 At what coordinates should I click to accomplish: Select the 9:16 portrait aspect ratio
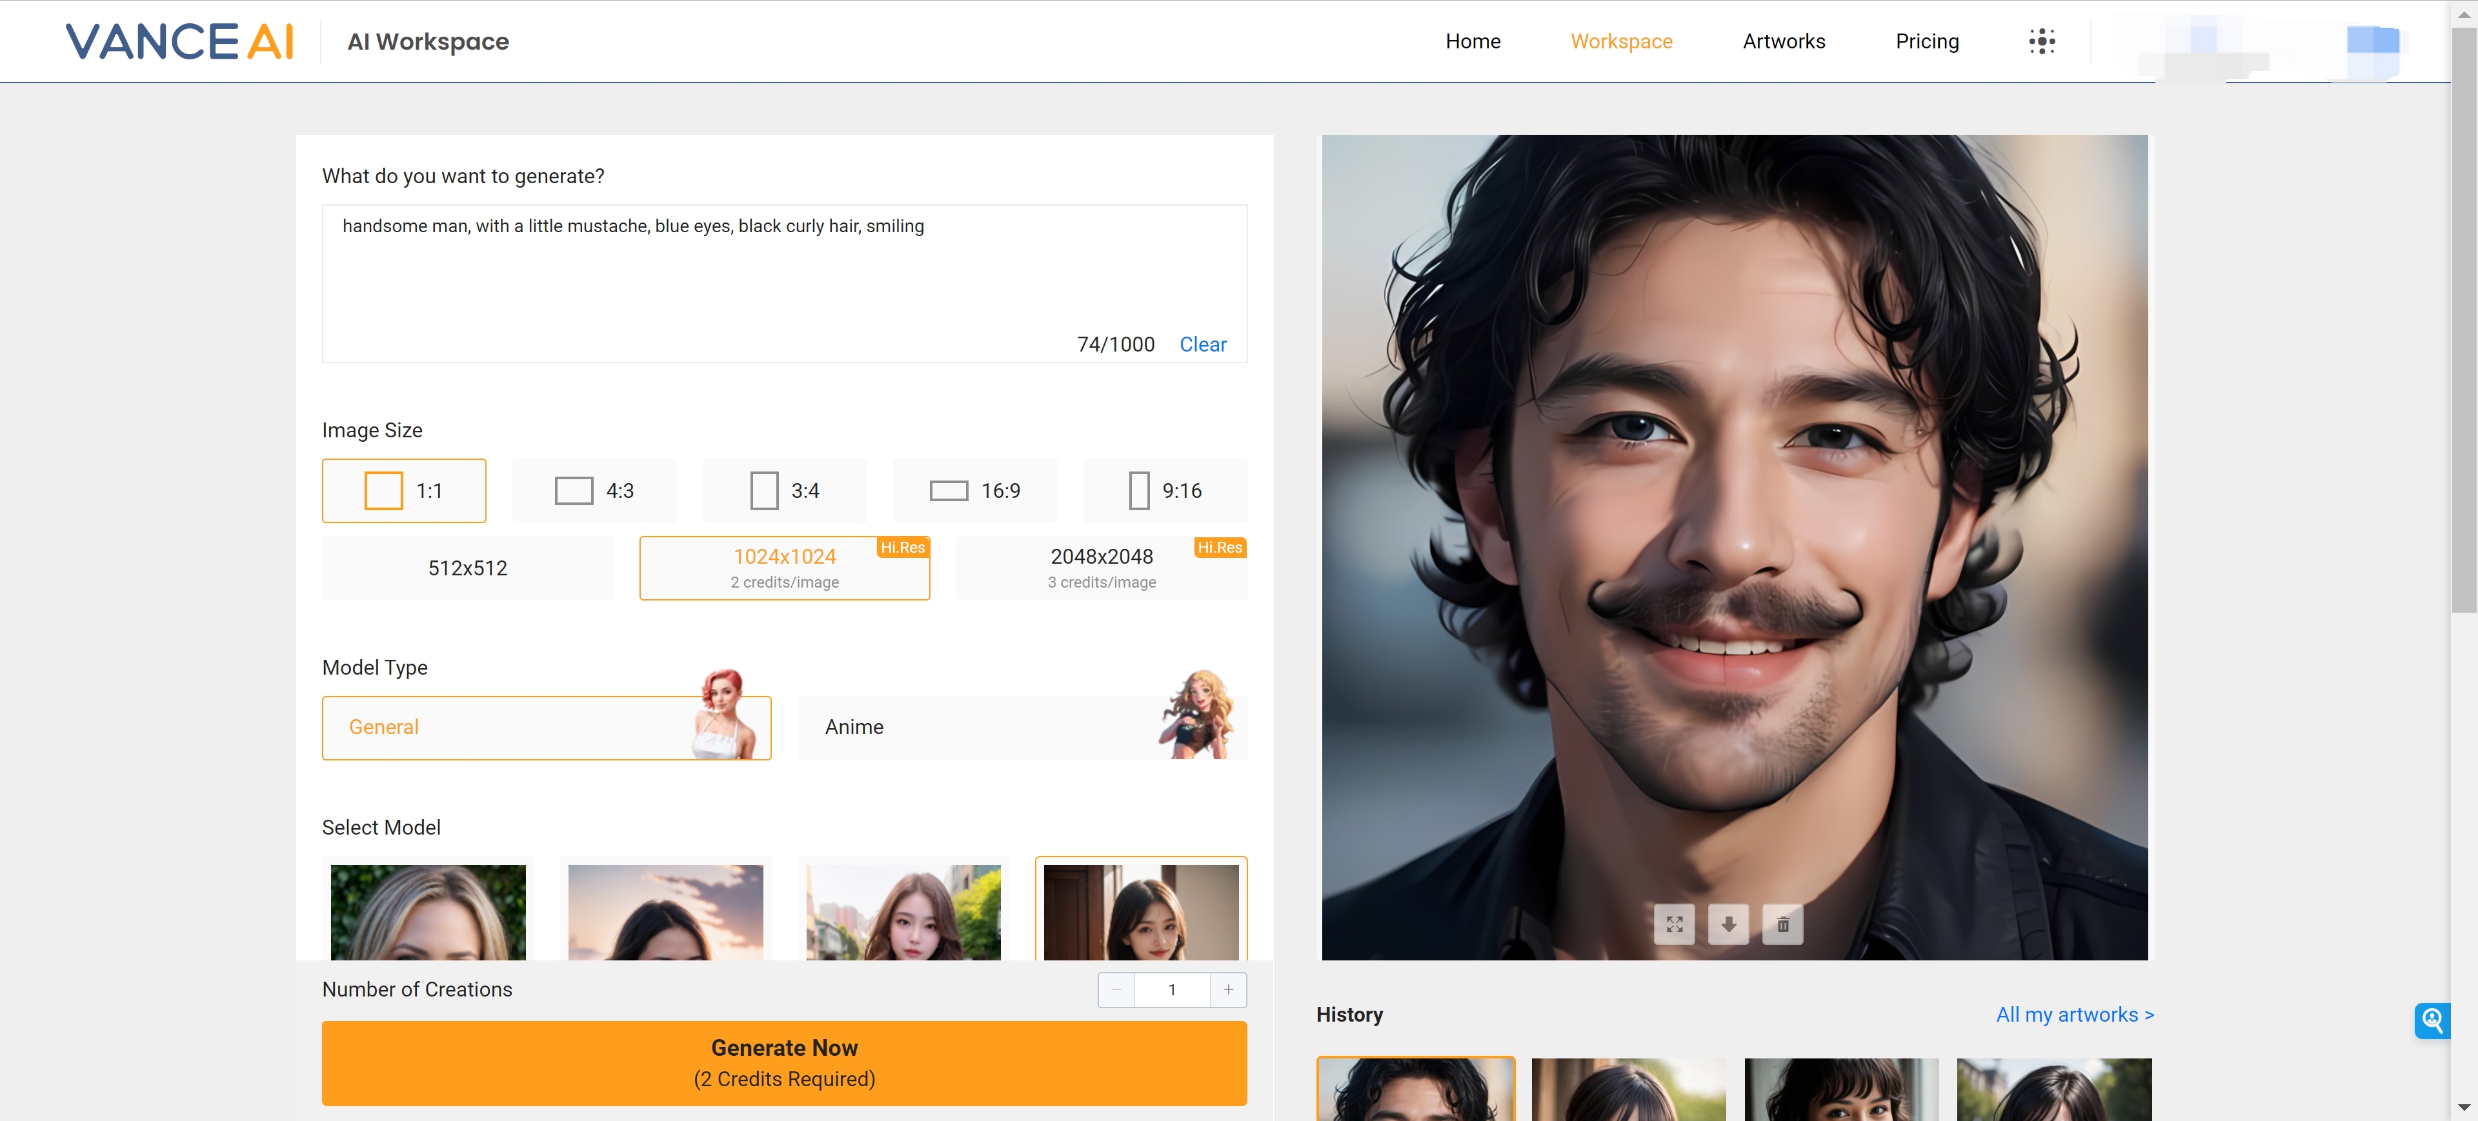pyautogui.click(x=1165, y=490)
